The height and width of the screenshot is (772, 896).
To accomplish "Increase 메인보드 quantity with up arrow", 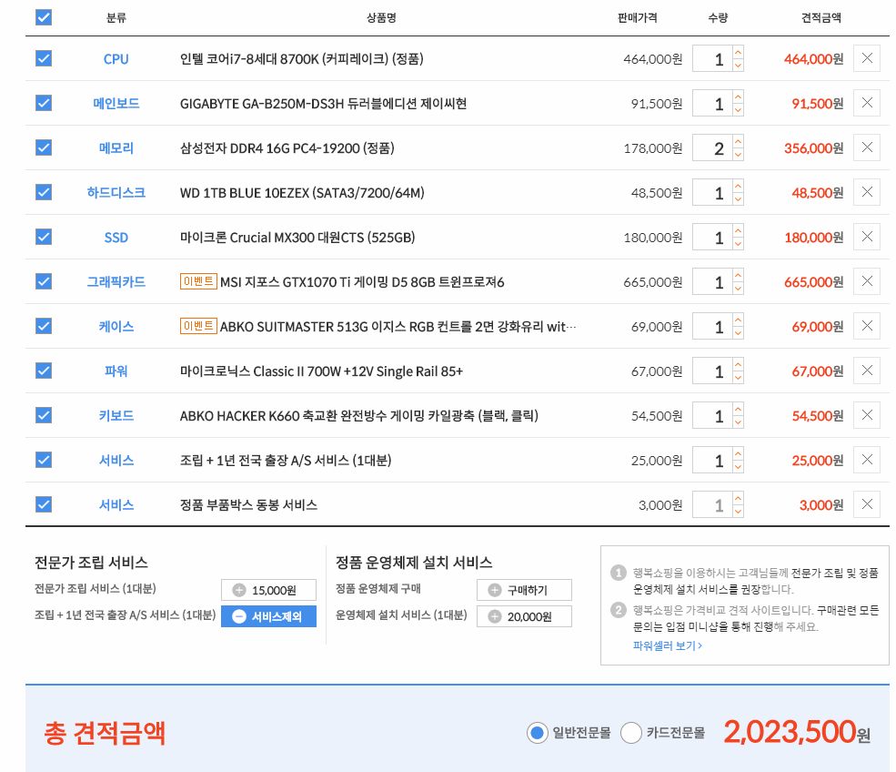I will [738, 96].
